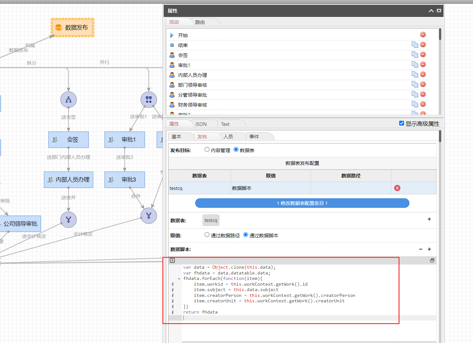Click the parallel node circle above 审批1
Image resolution: width=473 pixels, height=343 pixels.
[149, 100]
